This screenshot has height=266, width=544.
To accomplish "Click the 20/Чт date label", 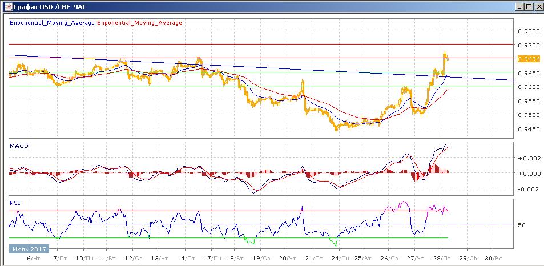I will (288, 259).
